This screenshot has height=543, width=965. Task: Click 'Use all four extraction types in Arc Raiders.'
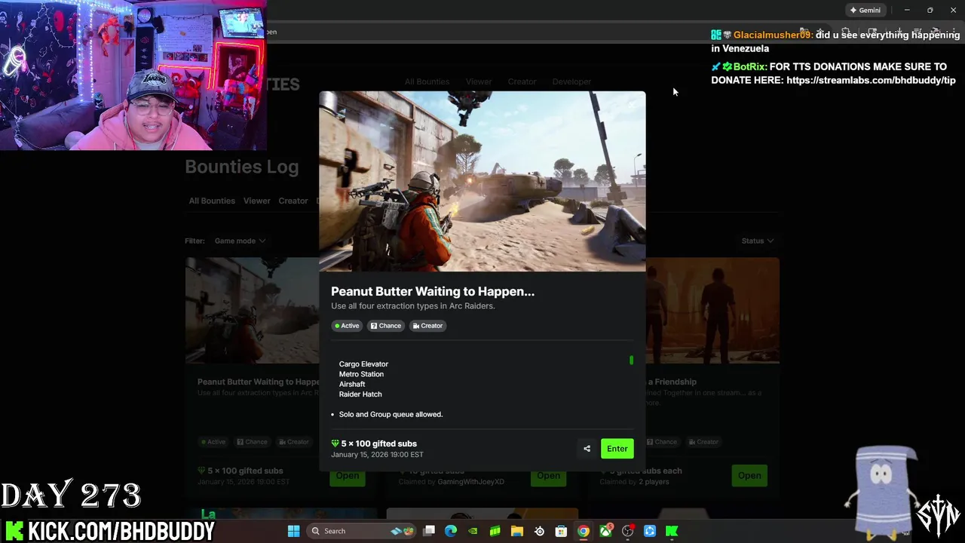tap(413, 306)
